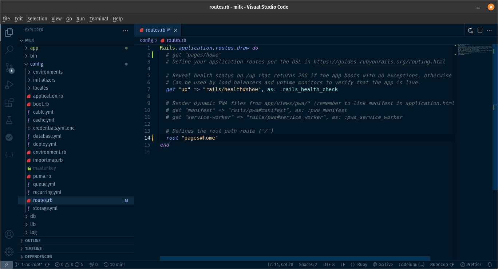Click Go Live in status bar
Image resolution: width=498 pixels, height=269 pixels.
coord(383,265)
